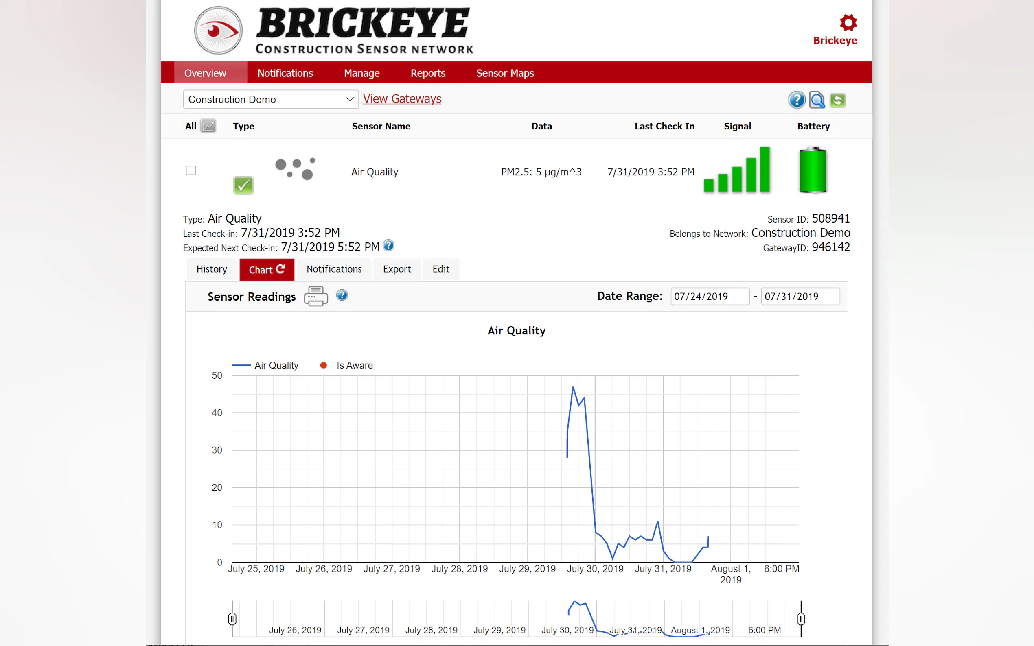1034x646 pixels.
Task: Click the left range slider handle
Action: click(232, 619)
